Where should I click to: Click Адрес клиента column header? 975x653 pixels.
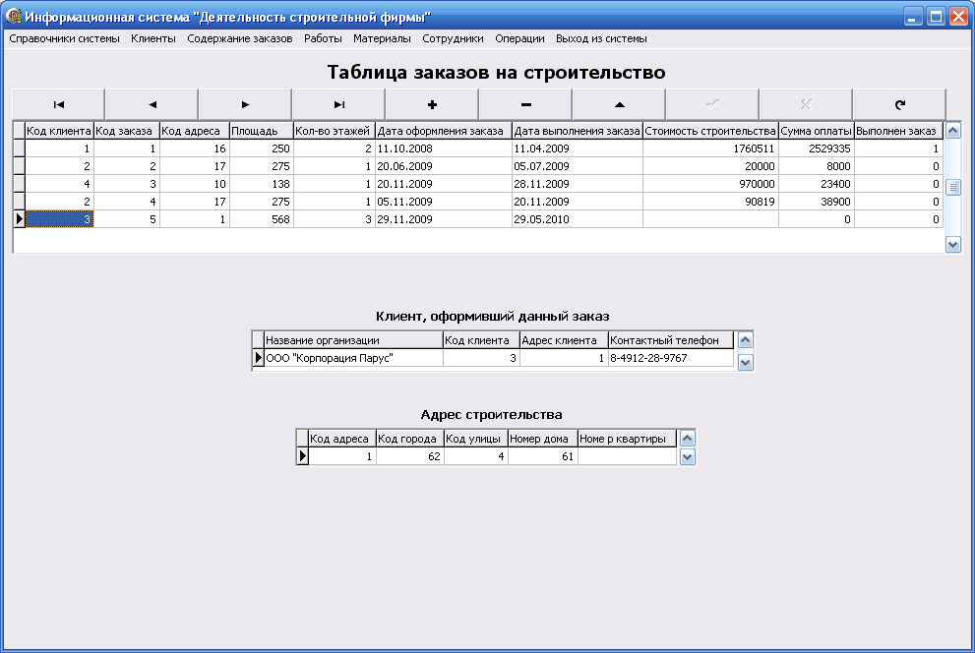pyautogui.click(x=564, y=340)
